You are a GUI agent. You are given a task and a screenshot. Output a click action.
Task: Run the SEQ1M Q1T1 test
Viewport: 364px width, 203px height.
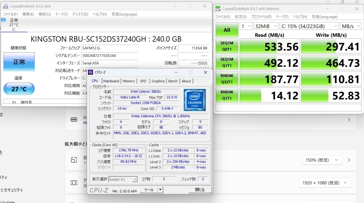227,62
